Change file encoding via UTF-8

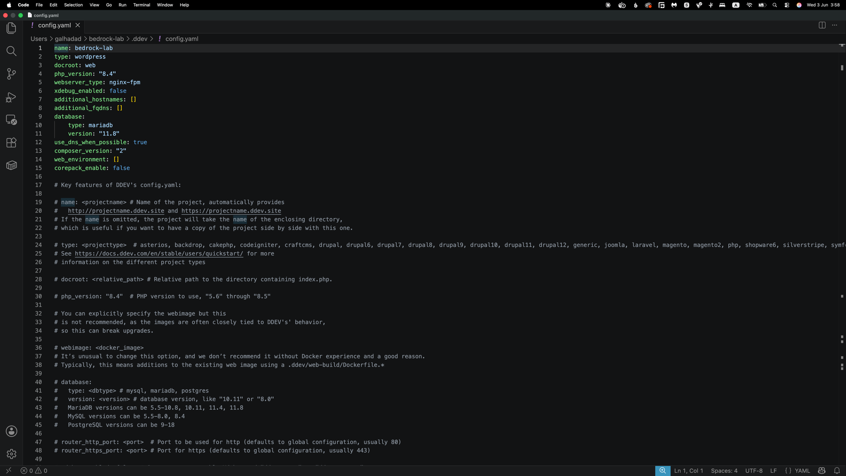(753, 470)
